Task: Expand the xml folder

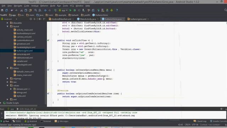Action: (7, 100)
